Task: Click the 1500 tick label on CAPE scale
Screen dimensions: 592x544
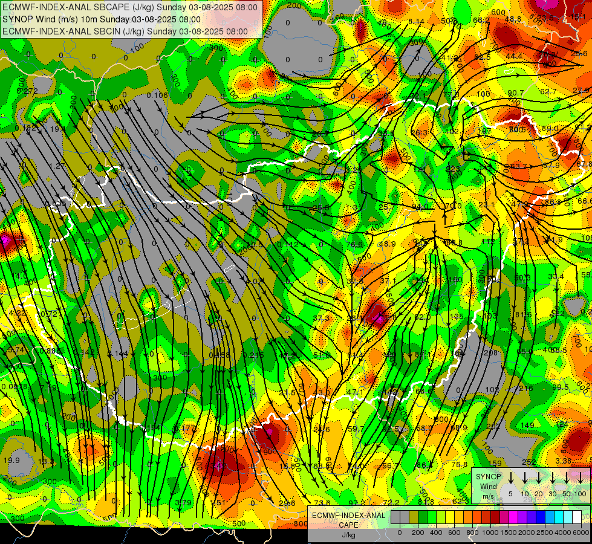Action: point(509,533)
